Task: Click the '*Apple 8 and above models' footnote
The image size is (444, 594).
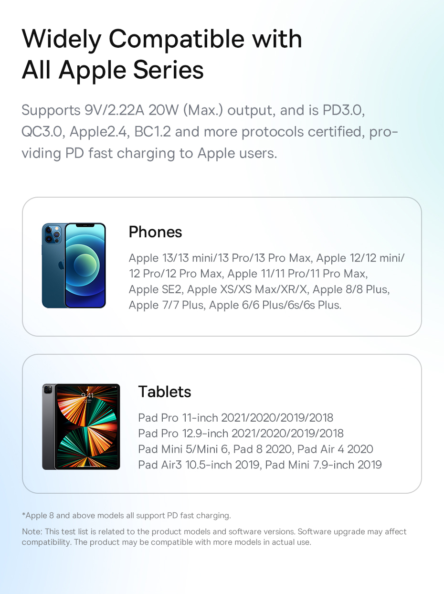Action: coord(127,516)
